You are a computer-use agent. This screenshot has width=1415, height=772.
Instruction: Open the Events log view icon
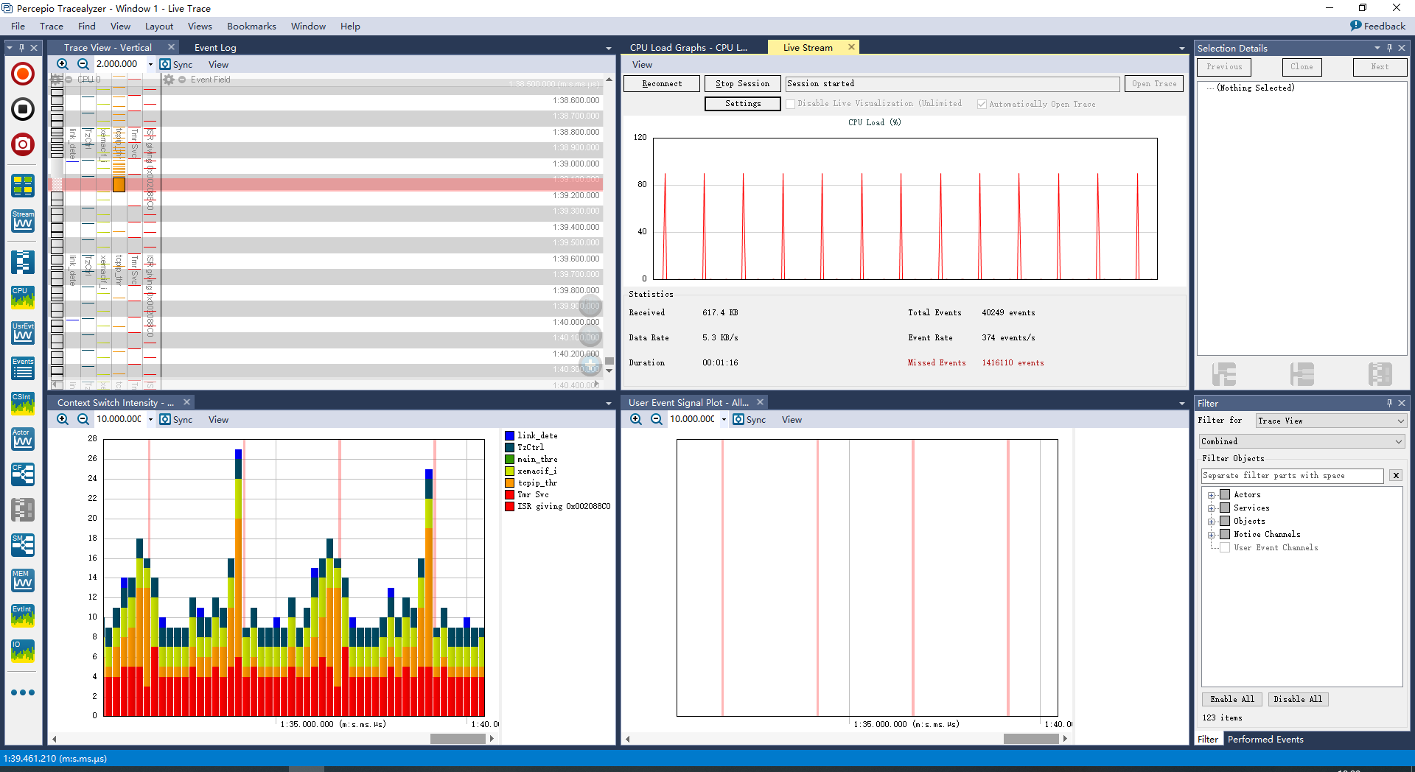tap(22, 368)
